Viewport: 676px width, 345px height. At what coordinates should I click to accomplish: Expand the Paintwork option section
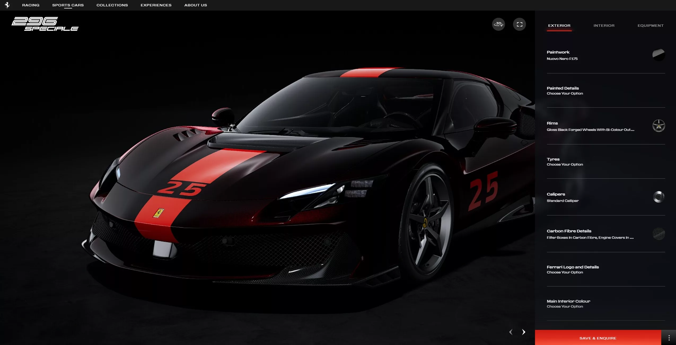[x=606, y=55]
